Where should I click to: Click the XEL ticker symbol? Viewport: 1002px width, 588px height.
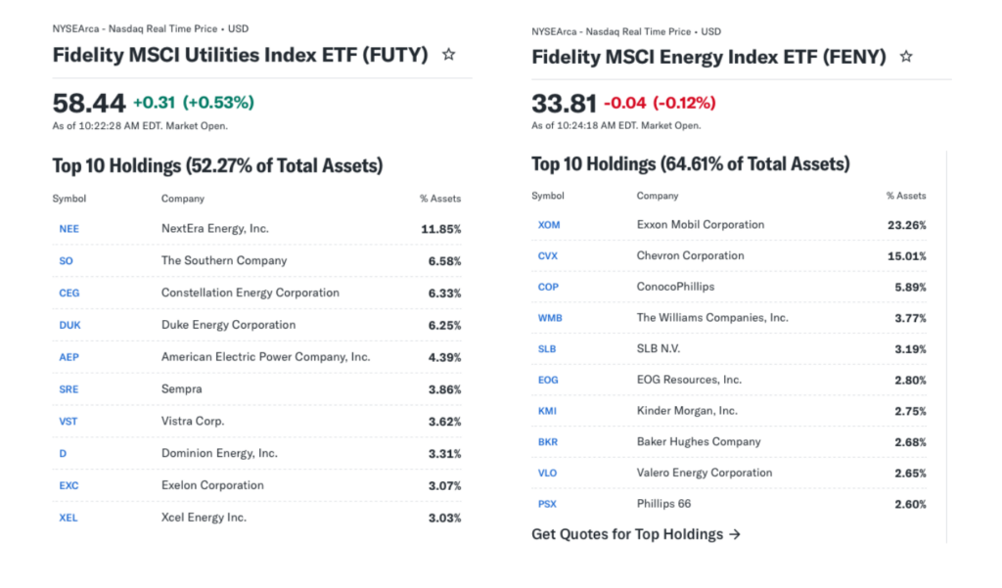pyautogui.click(x=68, y=518)
